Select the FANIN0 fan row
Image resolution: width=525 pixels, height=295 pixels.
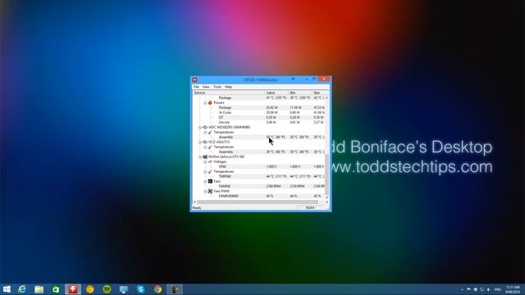[258, 186]
